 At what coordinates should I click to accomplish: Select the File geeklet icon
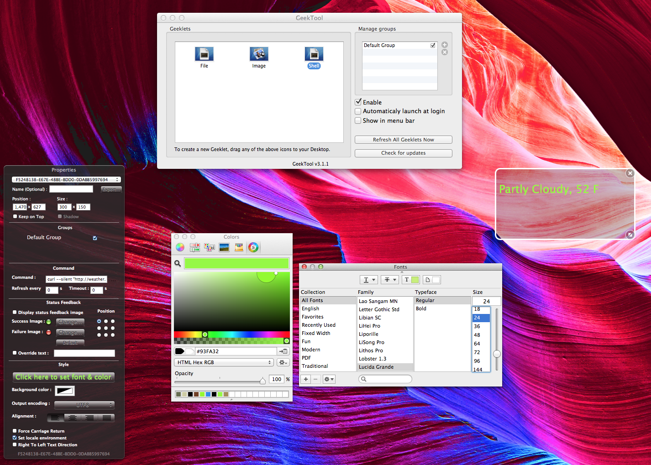pyautogui.click(x=204, y=54)
